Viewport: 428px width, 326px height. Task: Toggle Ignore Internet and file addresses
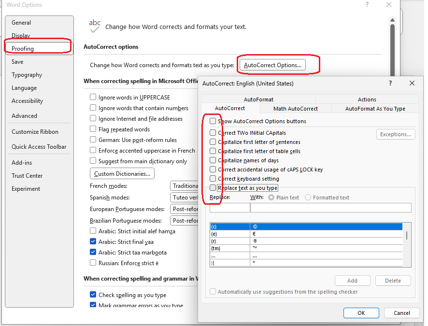pos(93,118)
